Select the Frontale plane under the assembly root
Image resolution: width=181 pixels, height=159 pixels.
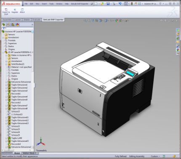point(12,40)
